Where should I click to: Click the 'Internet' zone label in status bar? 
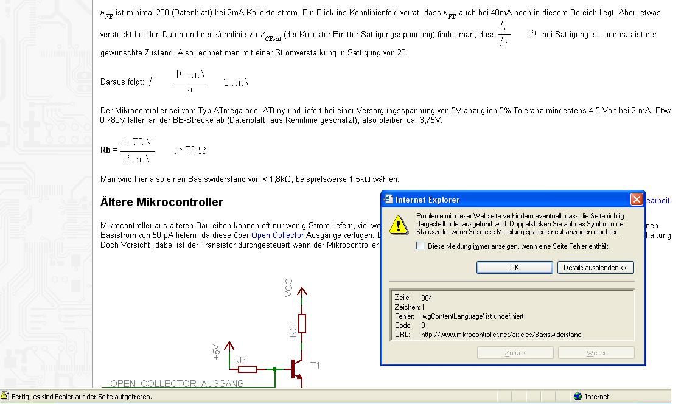coord(597,397)
